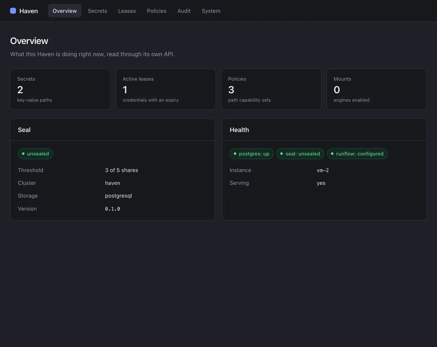Viewport: 437px width, 347px height.
Task: Click the Storage value 'postgresql'
Action: [x=119, y=196]
